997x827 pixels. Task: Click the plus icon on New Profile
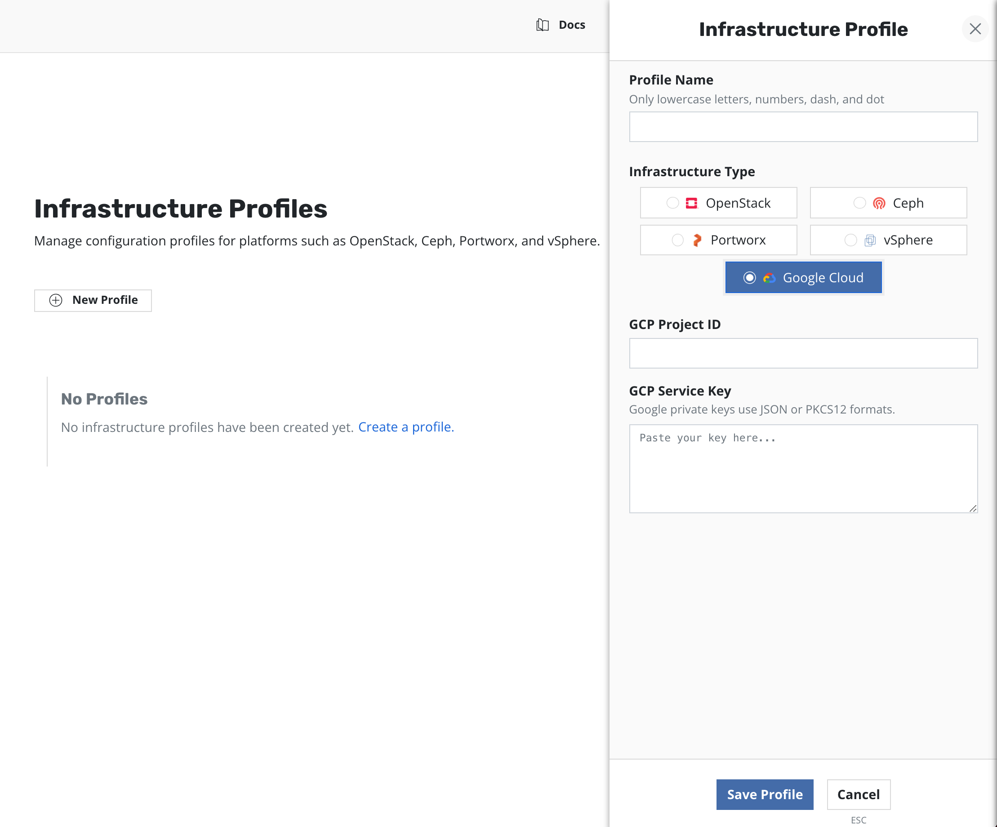click(x=56, y=300)
